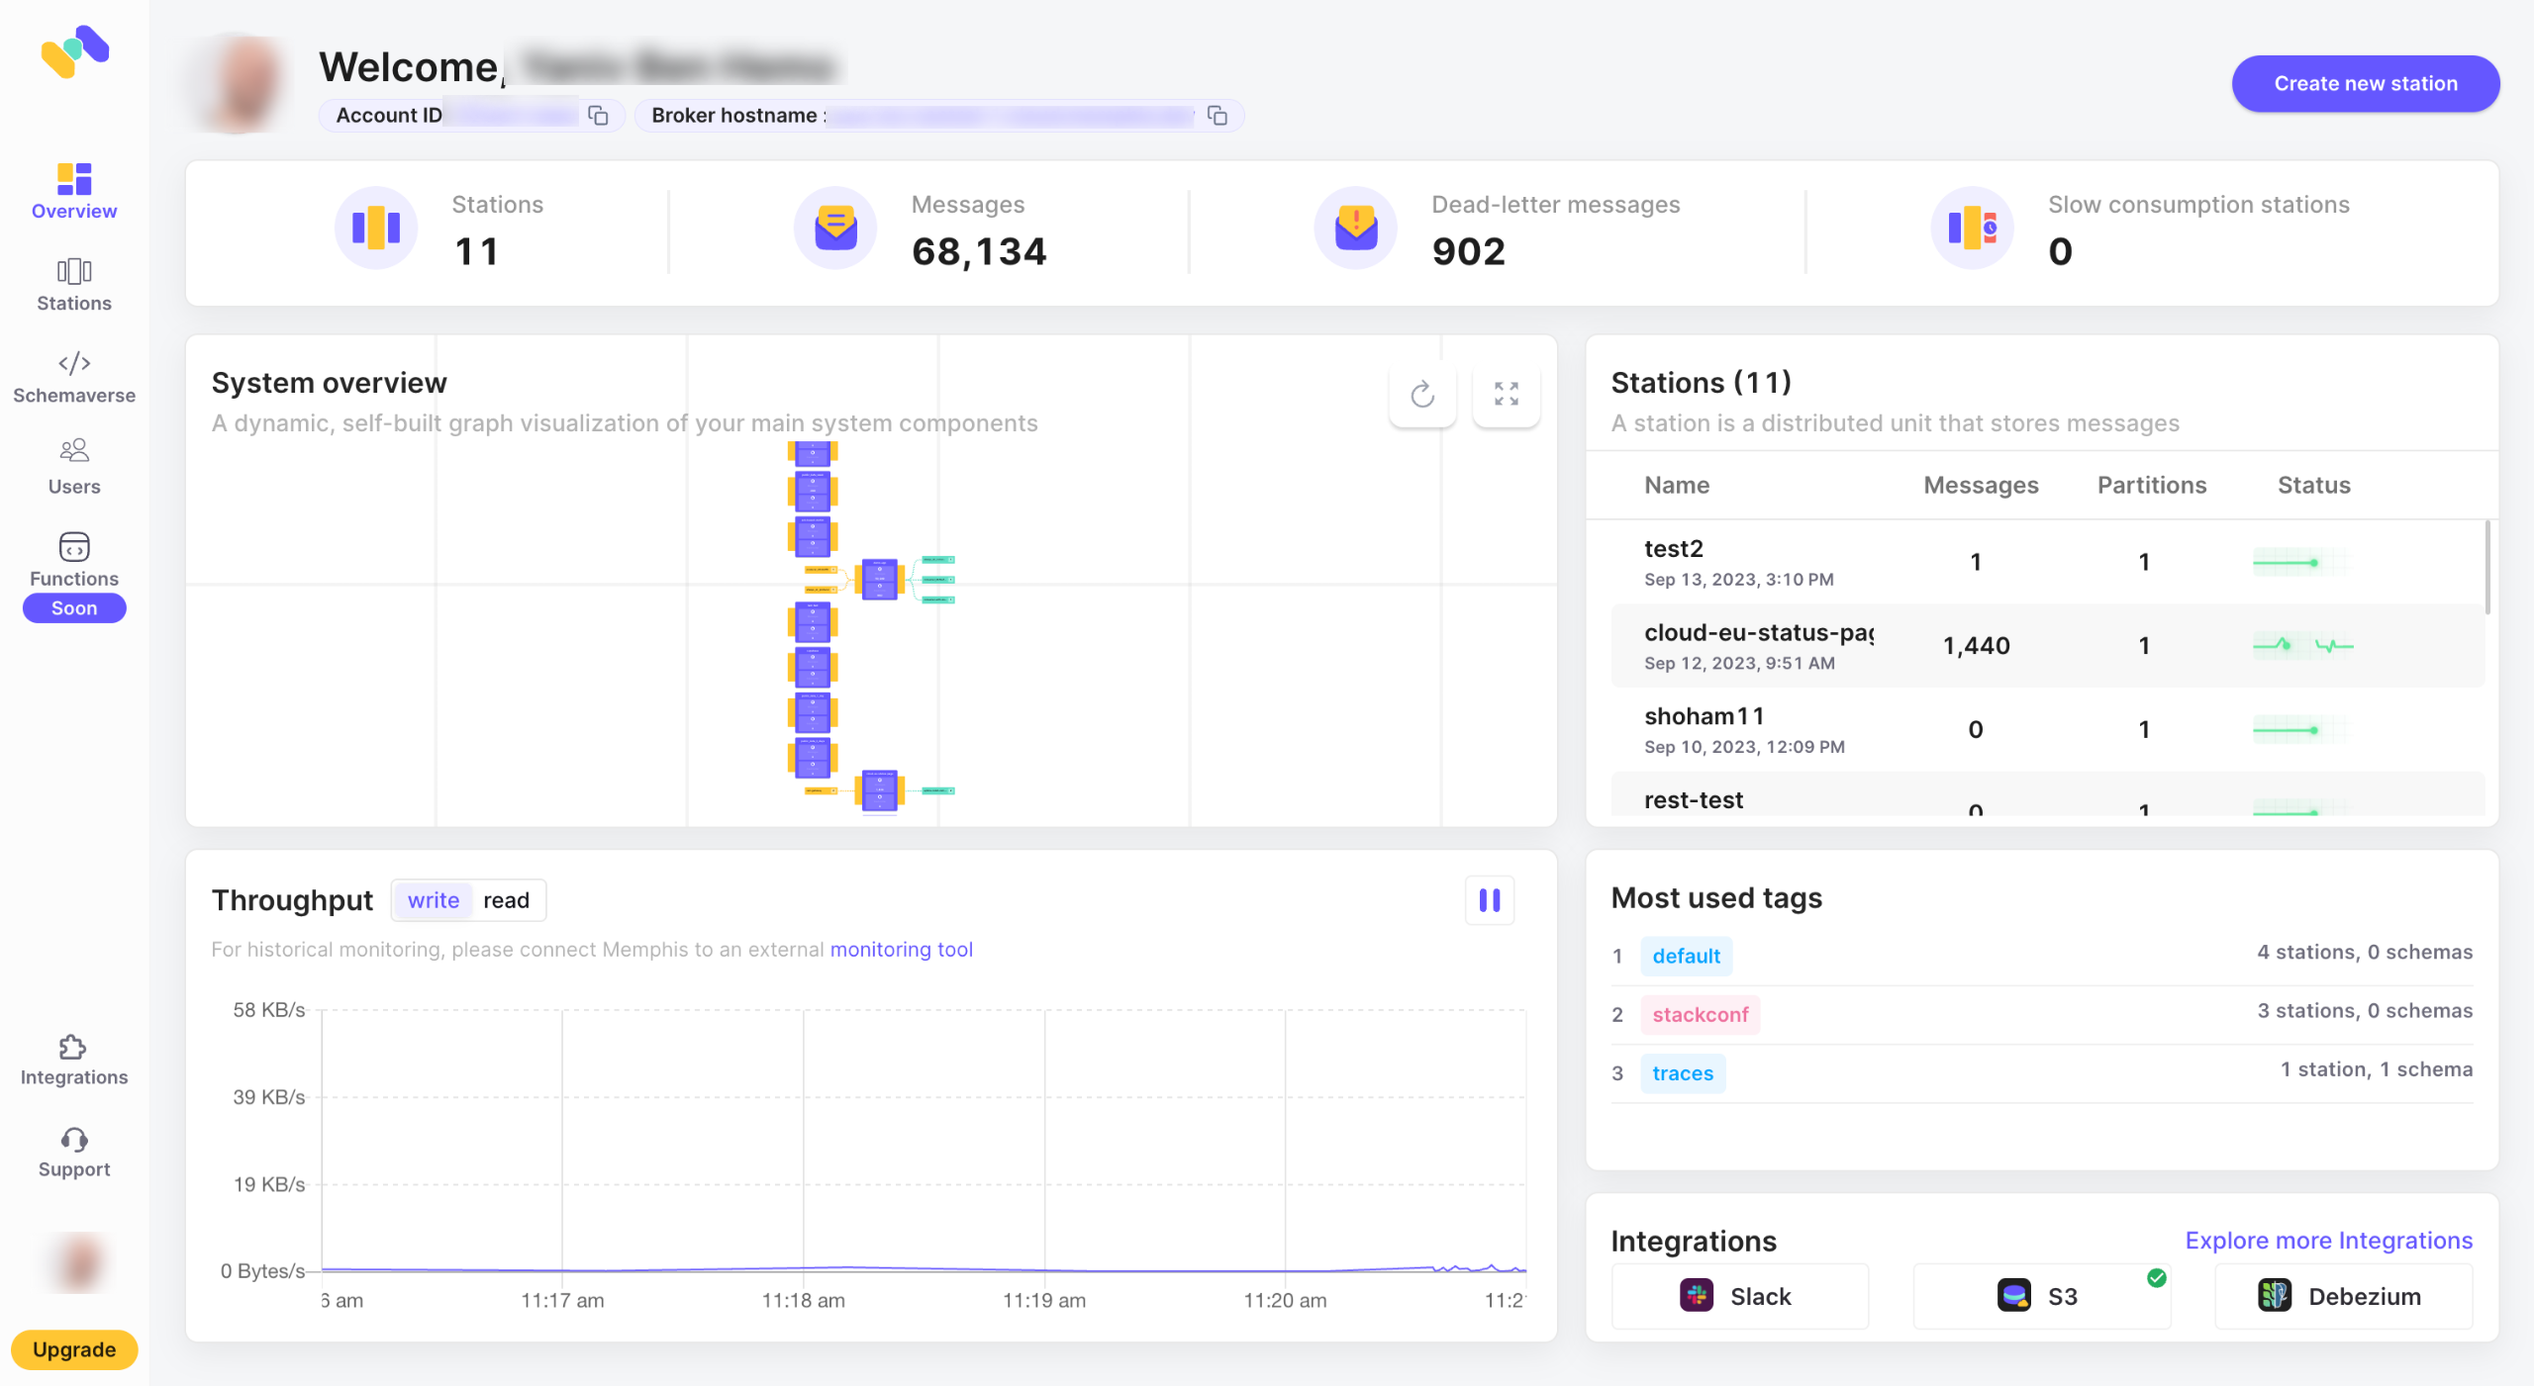Click Create new station button
This screenshot has width=2534, height=1386.
click(2365, 84)
